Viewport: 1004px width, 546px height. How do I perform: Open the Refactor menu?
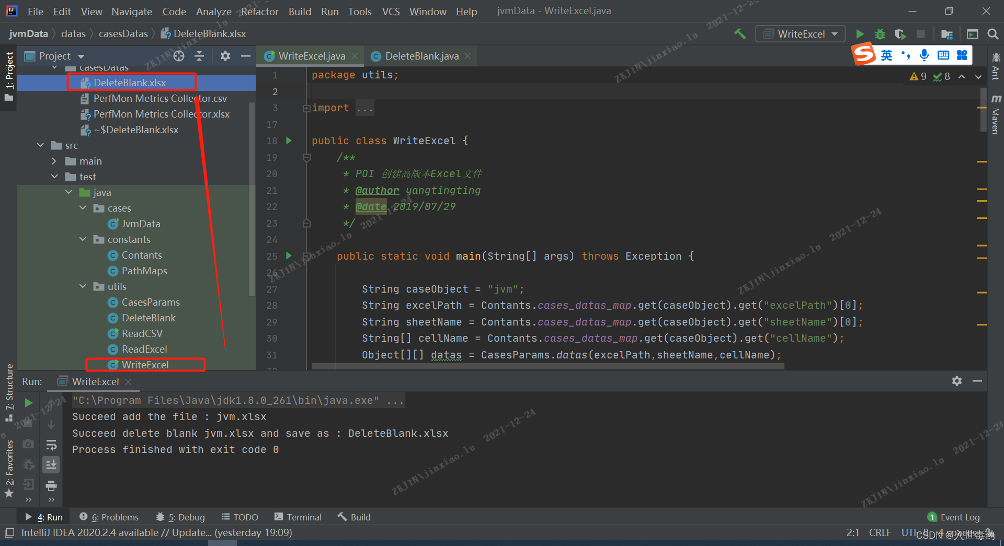pos(259,11)
